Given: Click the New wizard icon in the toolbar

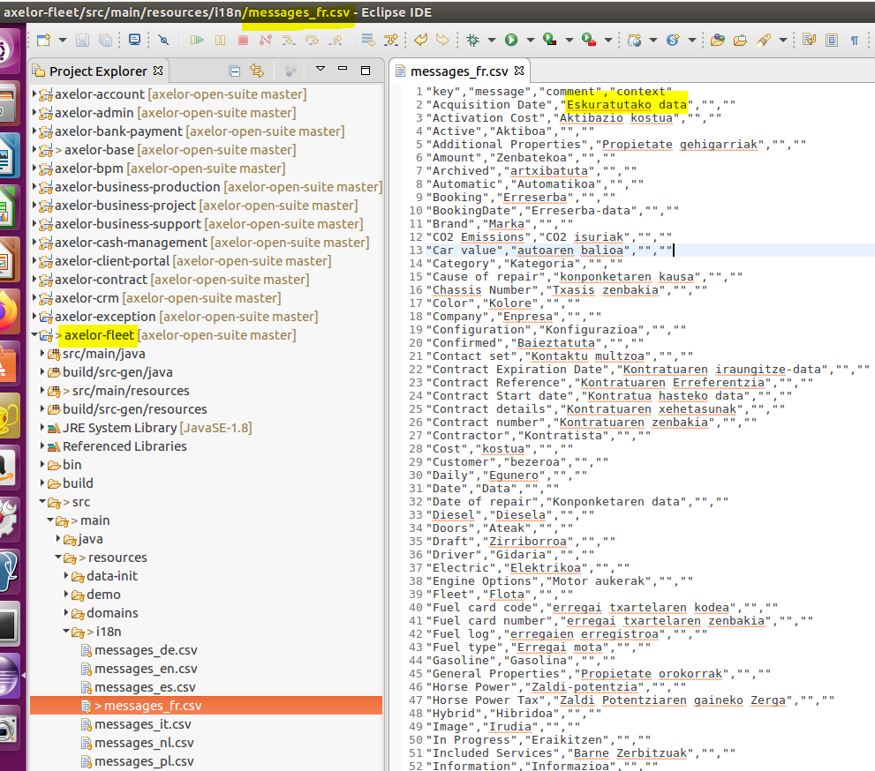Looking at the screenshot, I should coord(43,41).
